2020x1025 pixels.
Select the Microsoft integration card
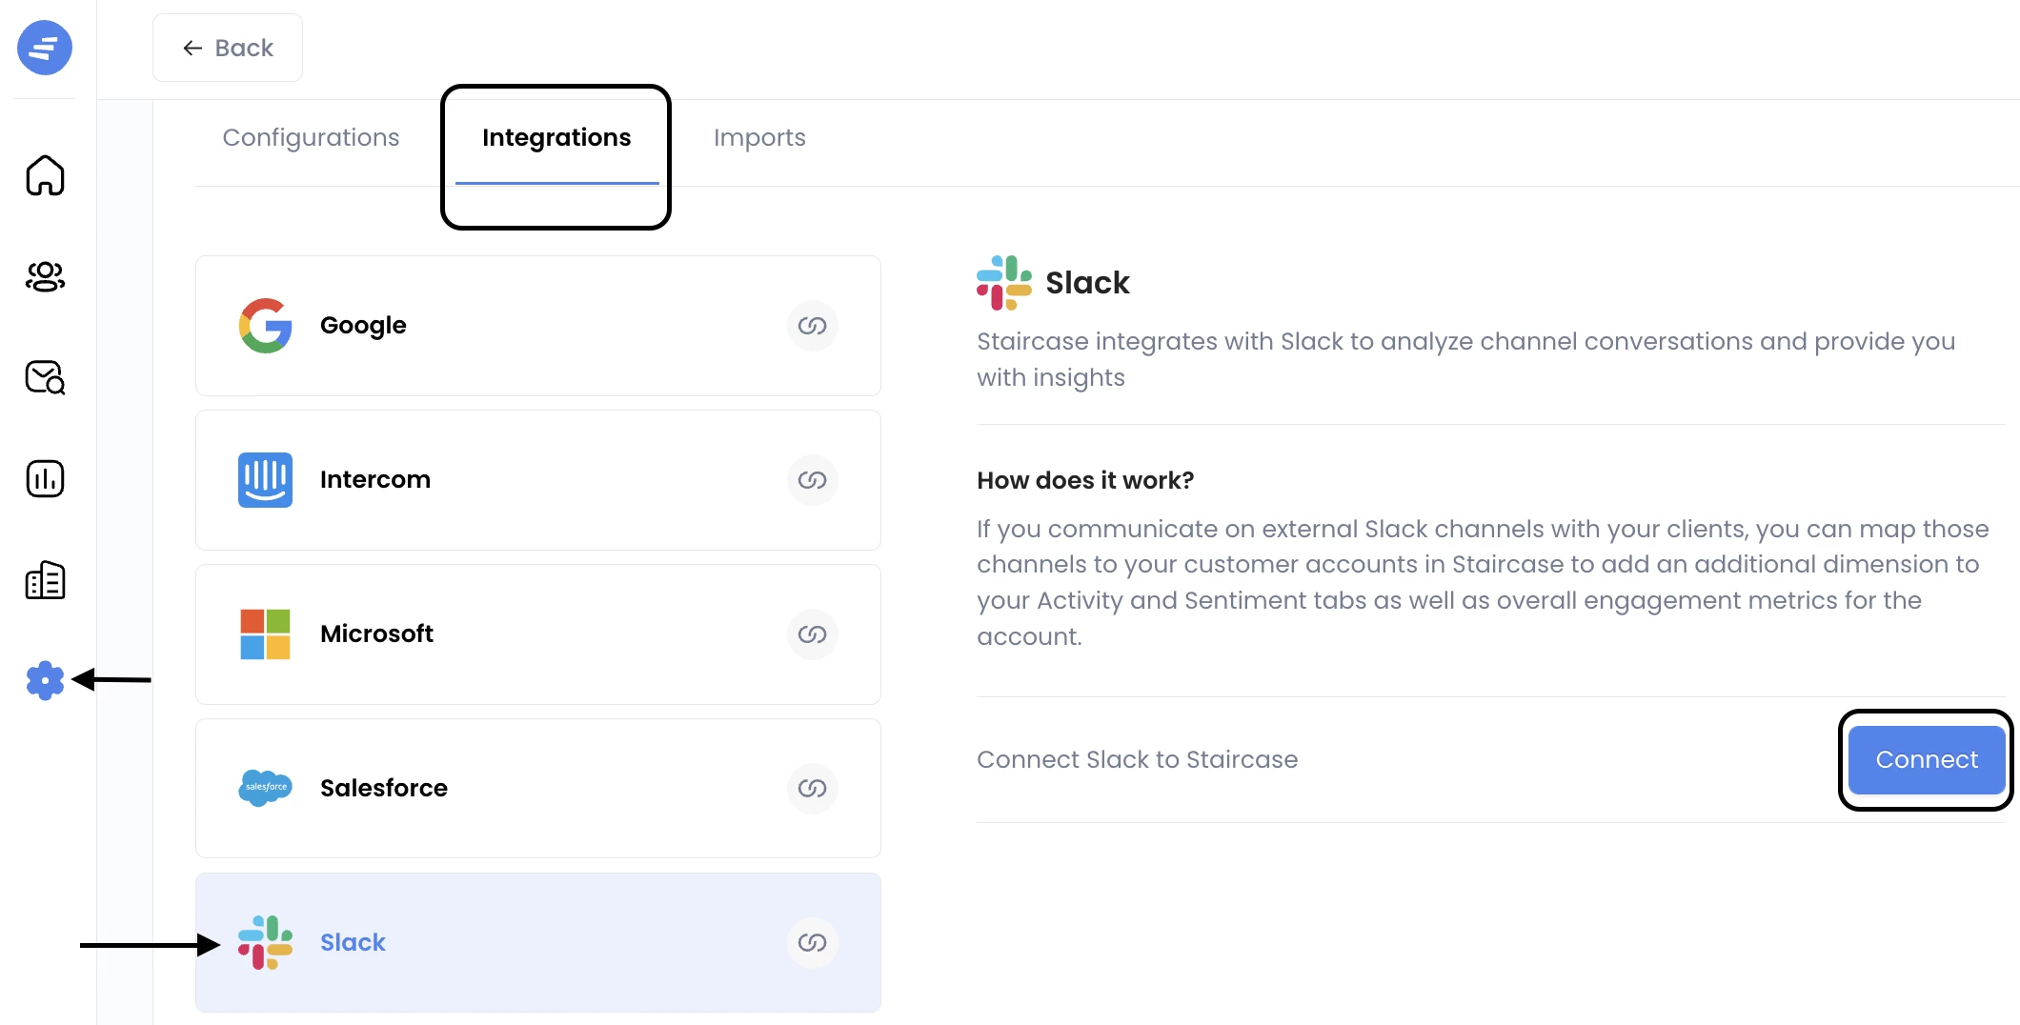(x=538, y=634)
